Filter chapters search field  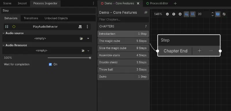pyautogui.click(x=123, y=19)
